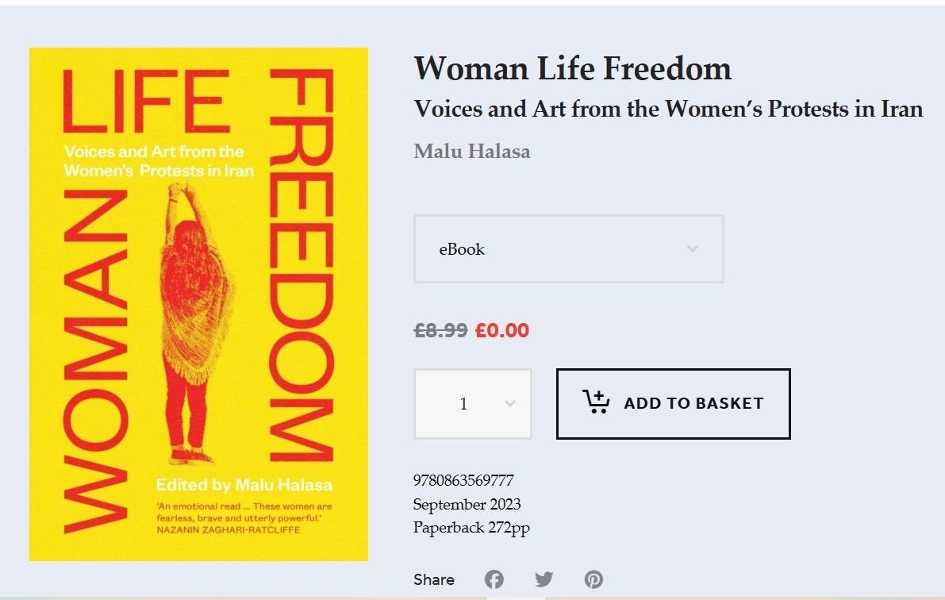Click the red £0.00 sale price
Image resolution: width=945 pixels, height=600 pixels.
(501, 330)
